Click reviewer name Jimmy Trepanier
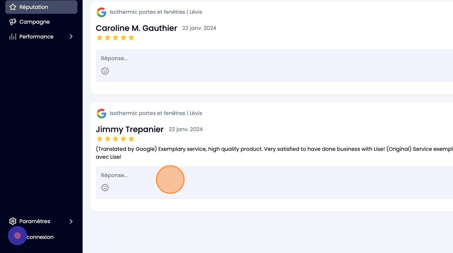The width and height of the screenshot is (453, 253). tap(130, 129)
